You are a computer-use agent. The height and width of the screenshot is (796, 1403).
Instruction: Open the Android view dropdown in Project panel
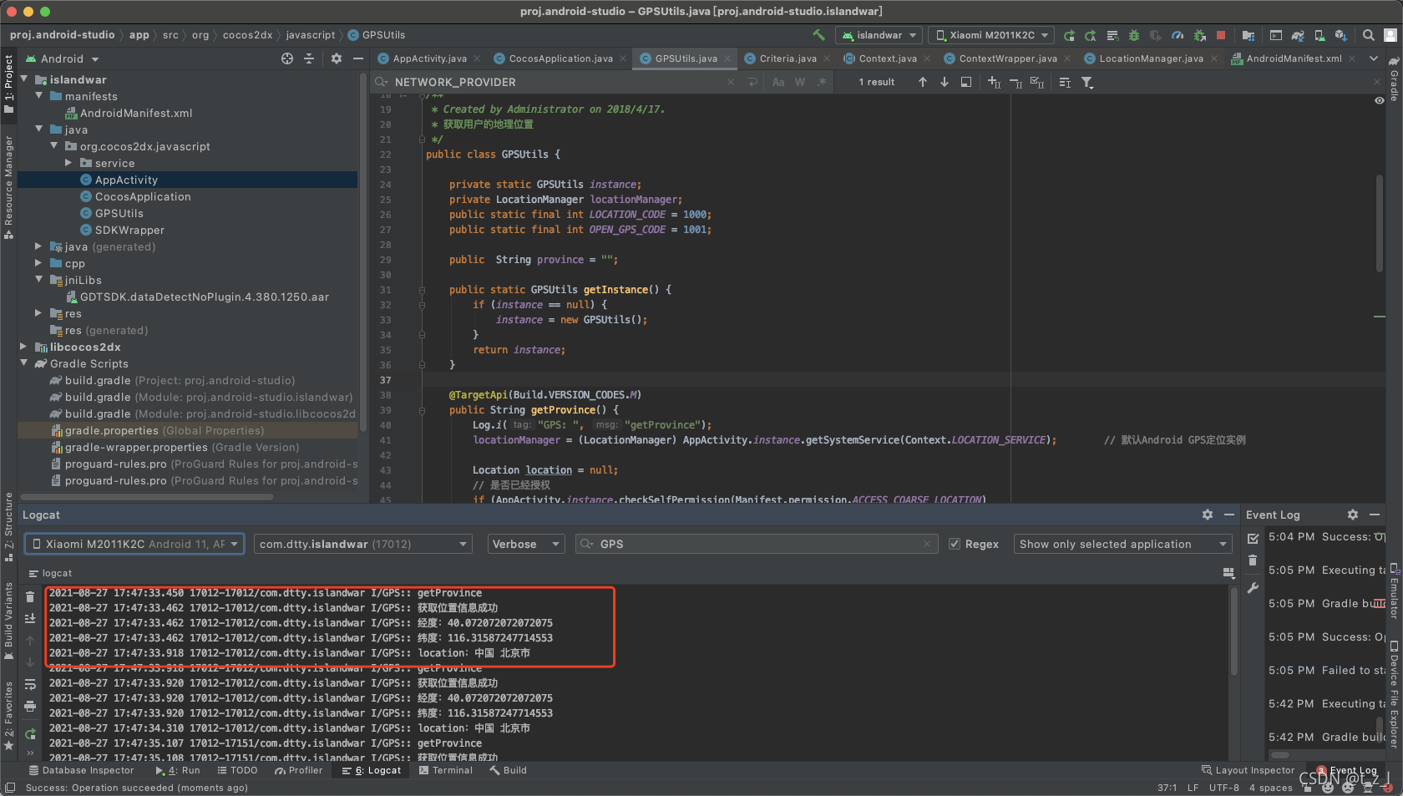coord(63,58)
